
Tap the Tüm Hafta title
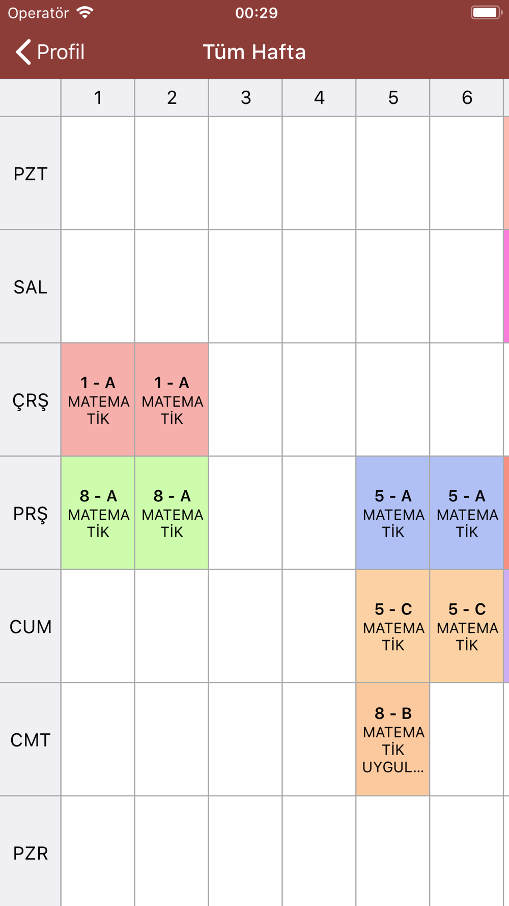click(254, 52)
